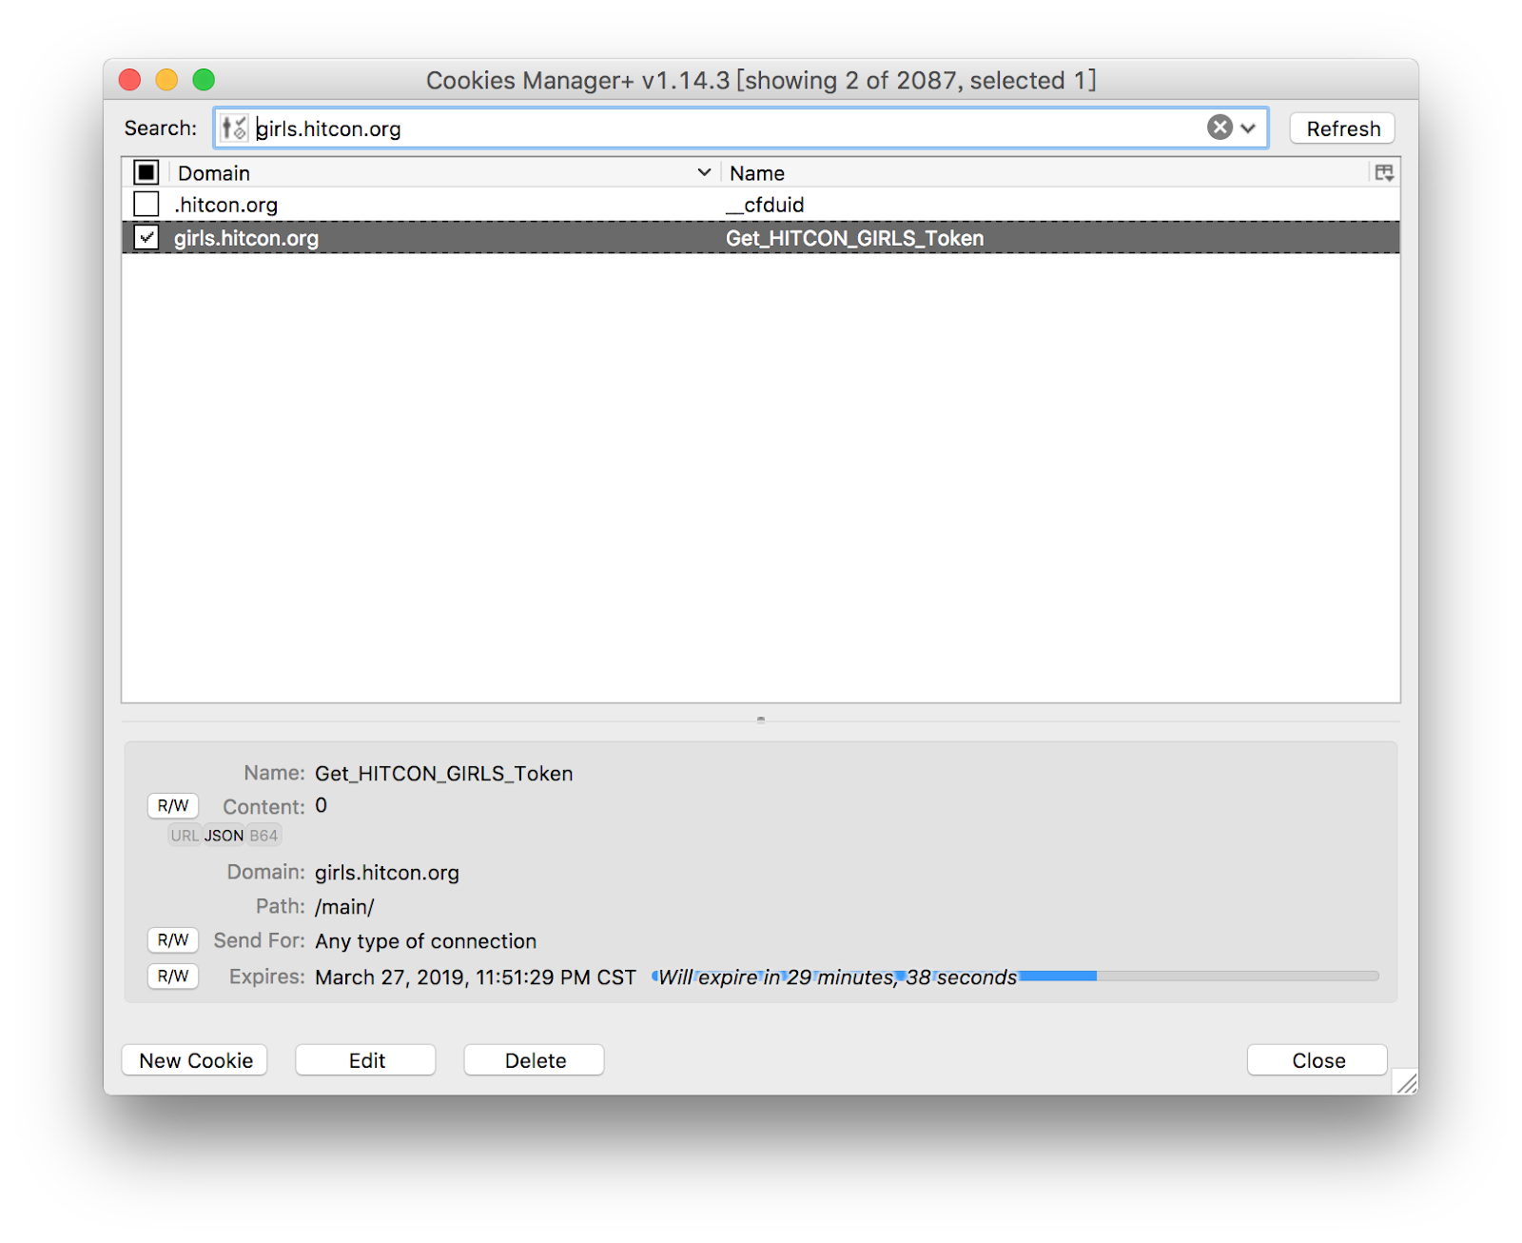Click the detail Name value Get_HITCON_GIRLS_Token

click(444, 774)
